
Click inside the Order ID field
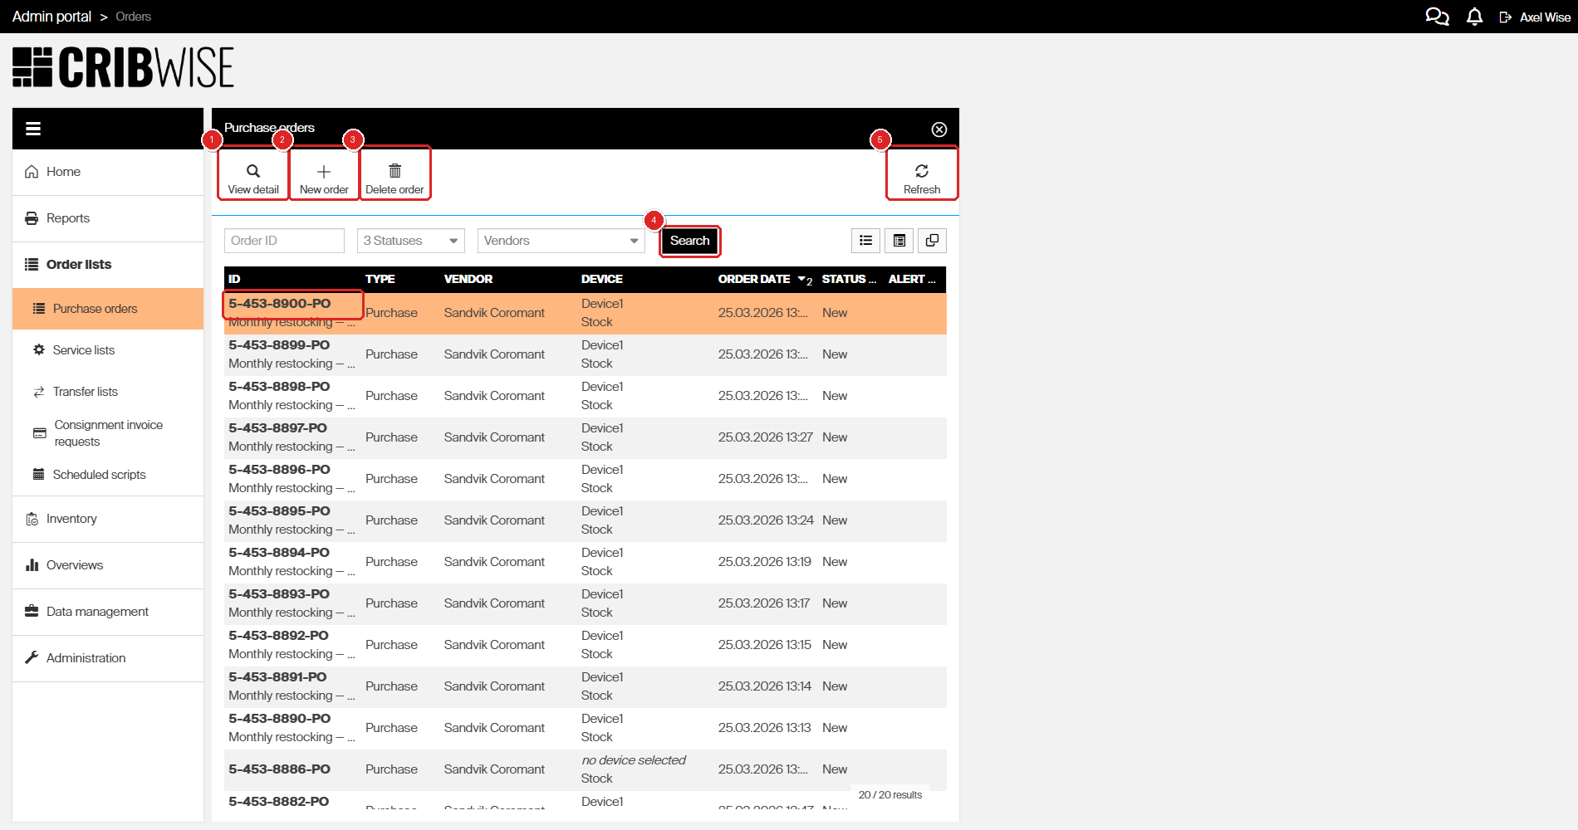tap(284, 240)
